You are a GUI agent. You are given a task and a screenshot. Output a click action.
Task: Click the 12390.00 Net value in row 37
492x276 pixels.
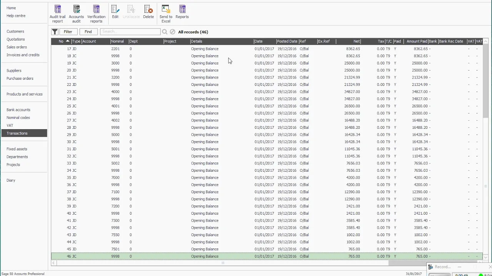click(352, 192)
